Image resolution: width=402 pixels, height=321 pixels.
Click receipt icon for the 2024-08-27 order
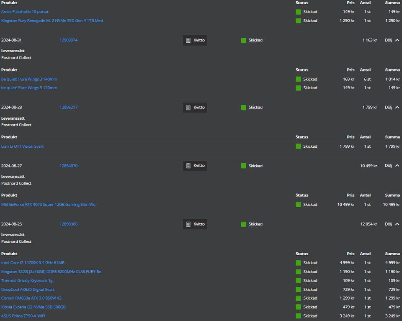tap(188, 166)
